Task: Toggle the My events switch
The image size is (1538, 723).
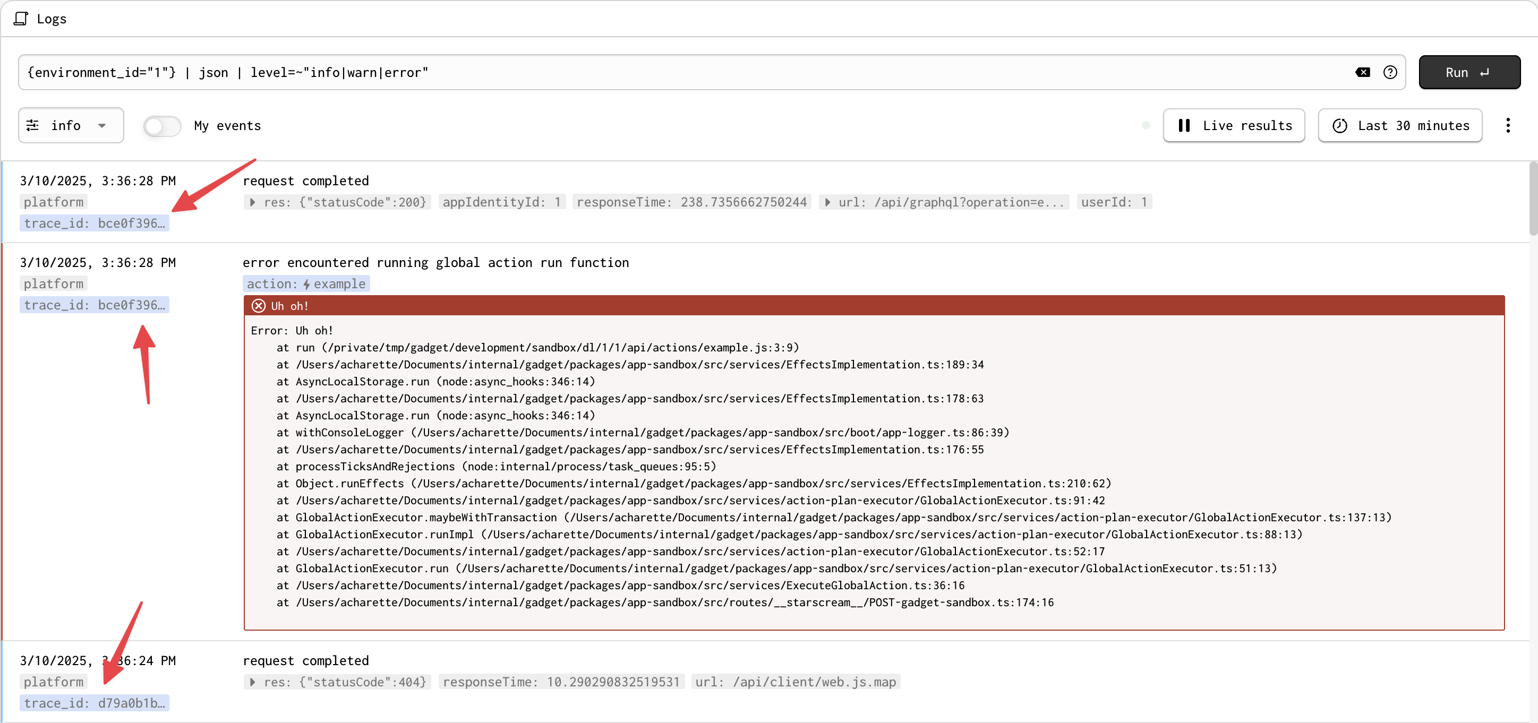Action: [162, 126]
